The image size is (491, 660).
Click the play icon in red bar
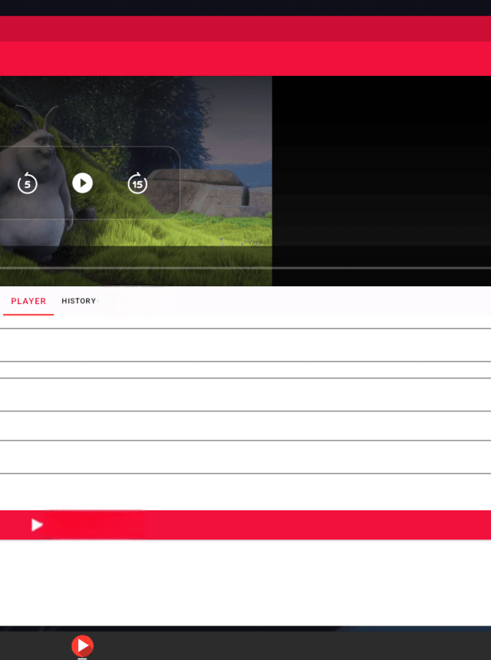37,525
